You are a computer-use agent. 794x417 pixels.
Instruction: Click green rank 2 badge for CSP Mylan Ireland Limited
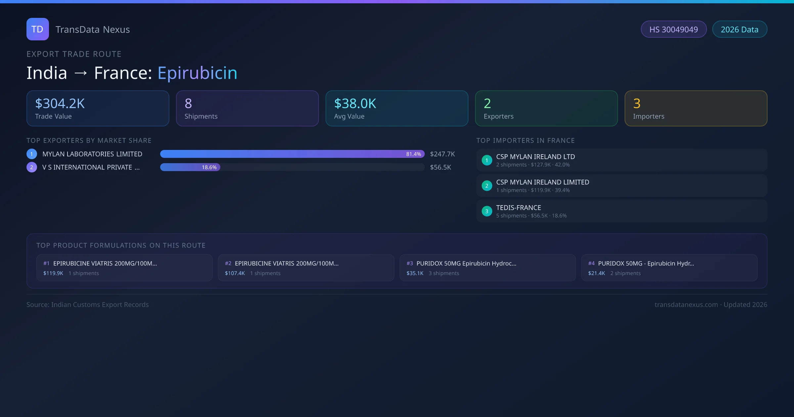(487, 186)
